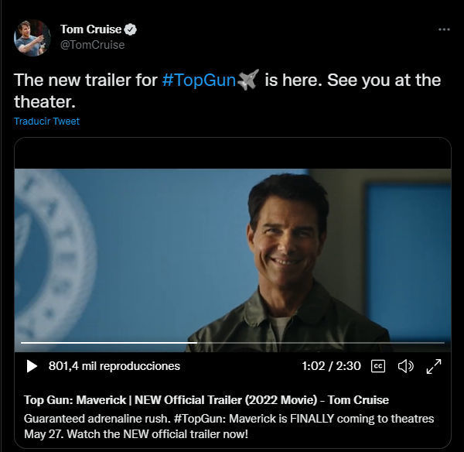Expand the video to fullscreen

coord(434,366)
